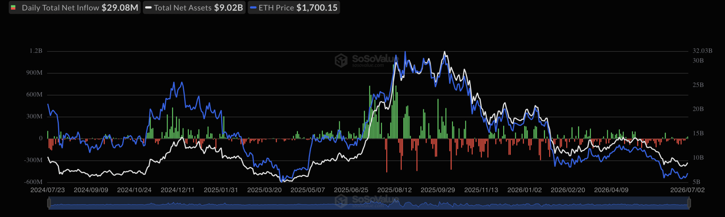Click the 30B right axis label
This screenshot has width=725, height=217.
tap(698, 61)
